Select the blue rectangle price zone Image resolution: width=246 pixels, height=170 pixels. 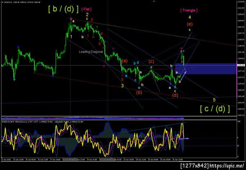click(x=206, y=69)
